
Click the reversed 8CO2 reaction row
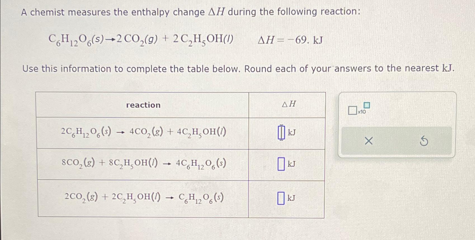143,164
